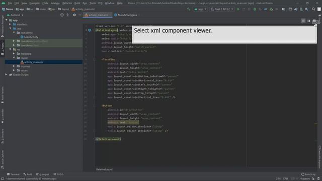Expand Gradle Scripts node
Screen dimensions: 322x181
(x=7, y=75)
